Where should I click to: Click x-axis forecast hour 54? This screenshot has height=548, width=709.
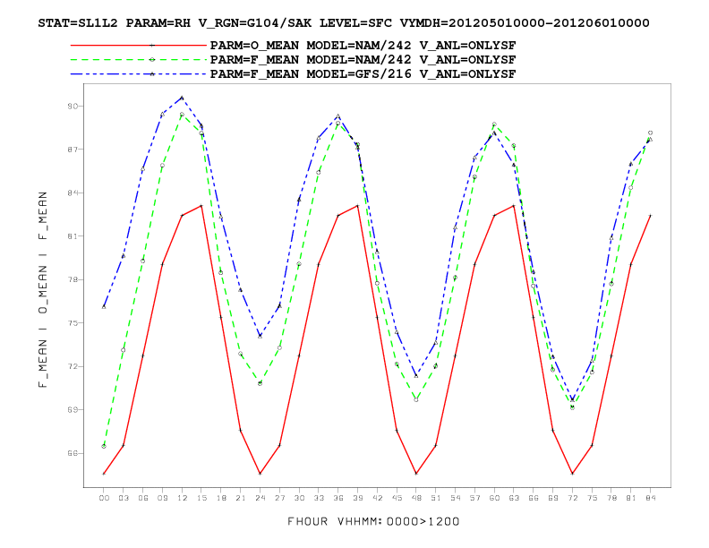[x=456, y=498]
